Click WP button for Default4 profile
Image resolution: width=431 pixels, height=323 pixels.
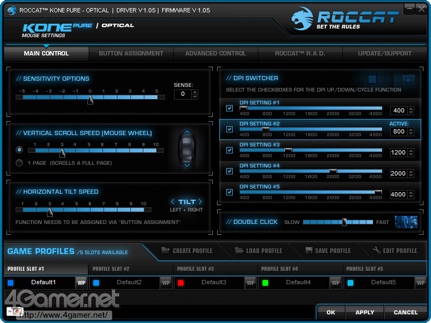(335, 283)
